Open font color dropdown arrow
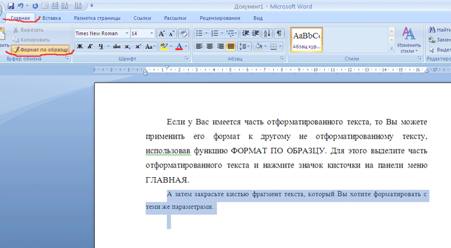 click(186, 46)
